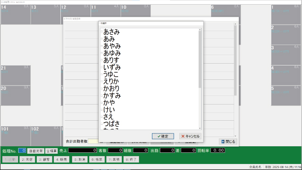The height and width of the screenshot is (170, 302).
Task: Click the 売上 value field
Action: click(83, 150)
